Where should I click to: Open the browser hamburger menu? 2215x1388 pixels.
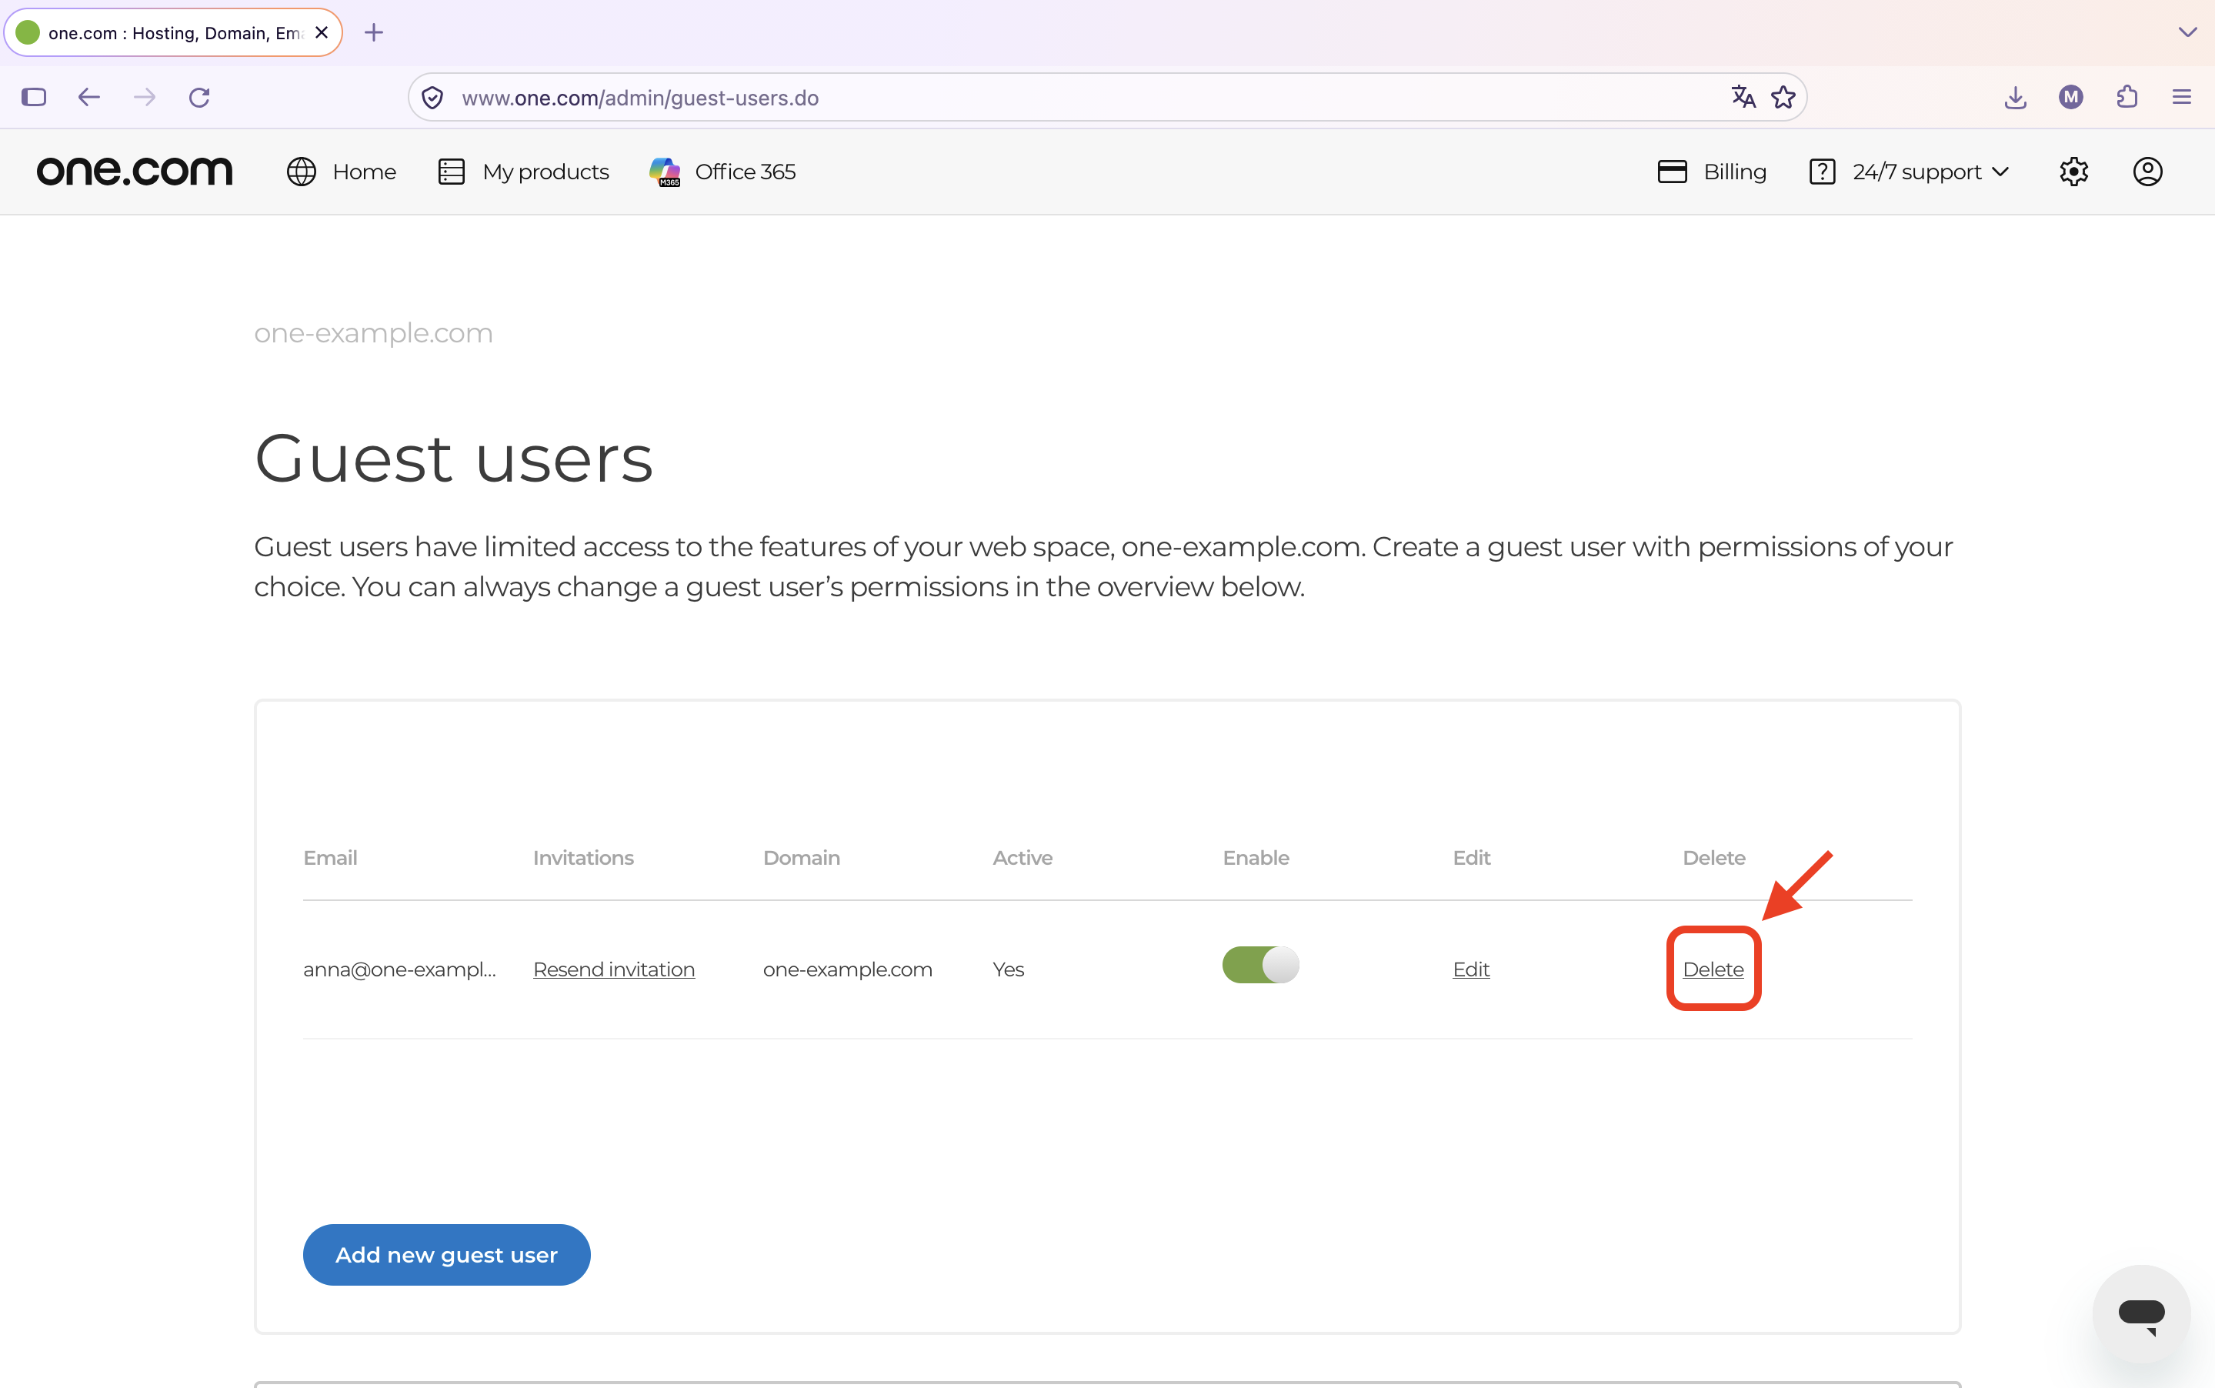pos(2182,97)
